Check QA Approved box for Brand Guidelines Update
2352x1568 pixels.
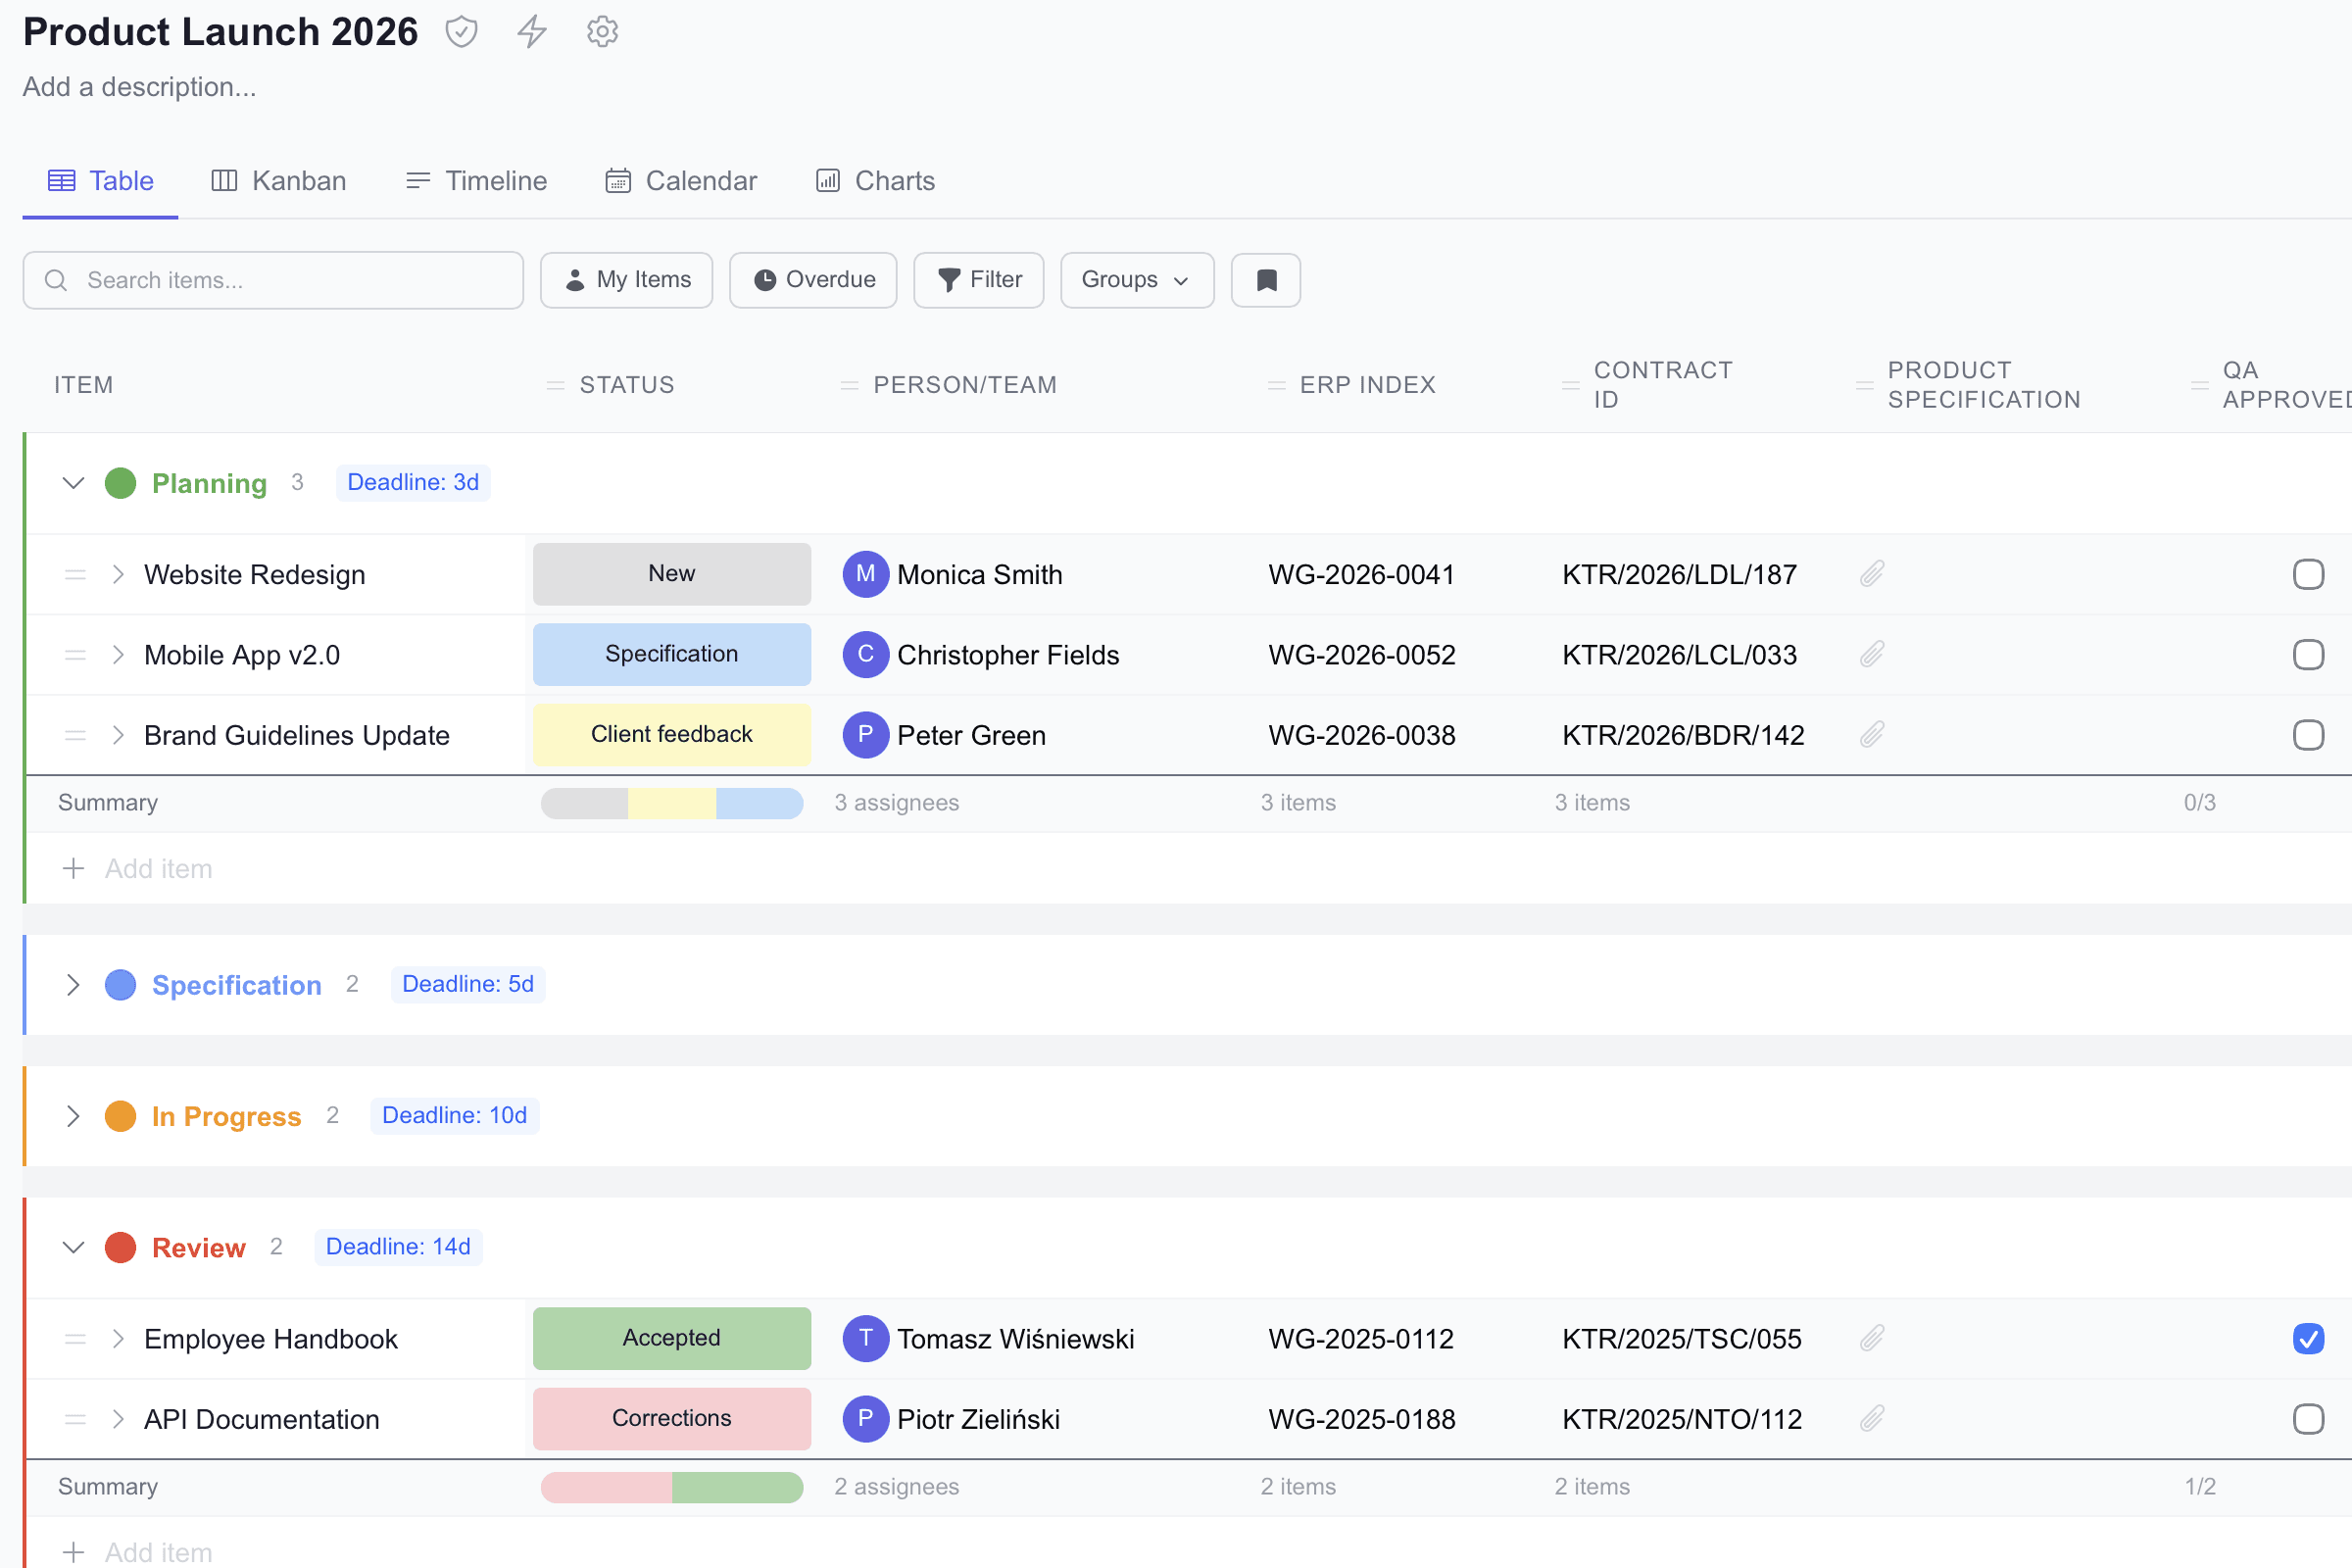pyautogui.click(x=2308, y=735)
